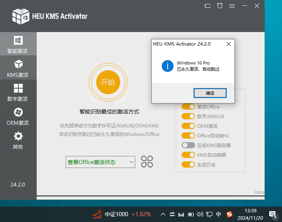Click the orange 开始 start button

click(108, 82)
